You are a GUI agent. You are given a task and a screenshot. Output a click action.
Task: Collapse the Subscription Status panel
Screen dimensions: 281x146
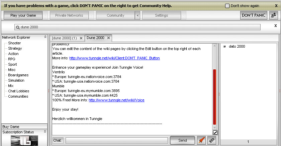pyautogui.click(x=45, y=132)
